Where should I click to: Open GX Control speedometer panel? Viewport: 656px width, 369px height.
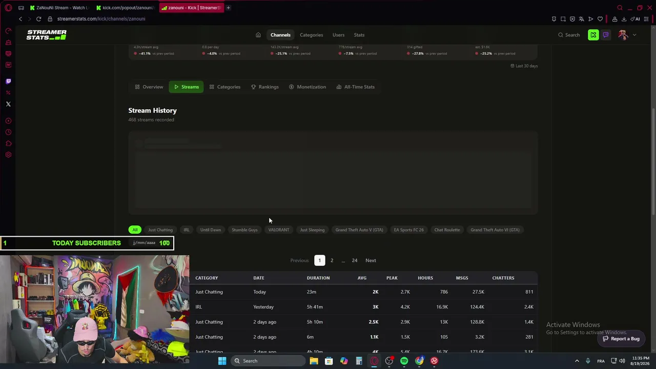[8, 31]
